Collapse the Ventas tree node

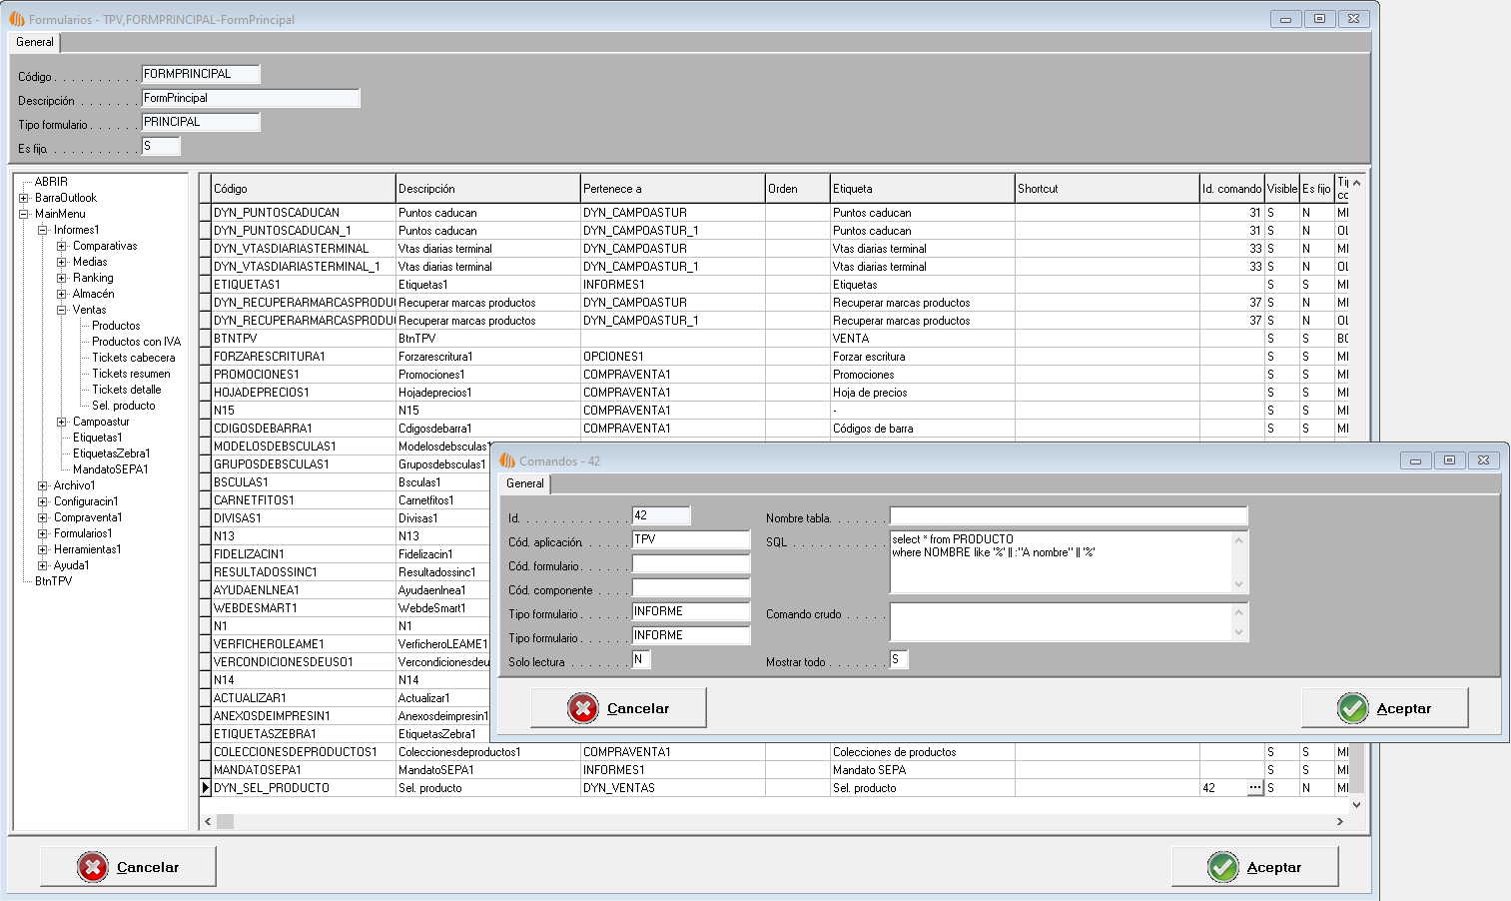tap(62, 310)
